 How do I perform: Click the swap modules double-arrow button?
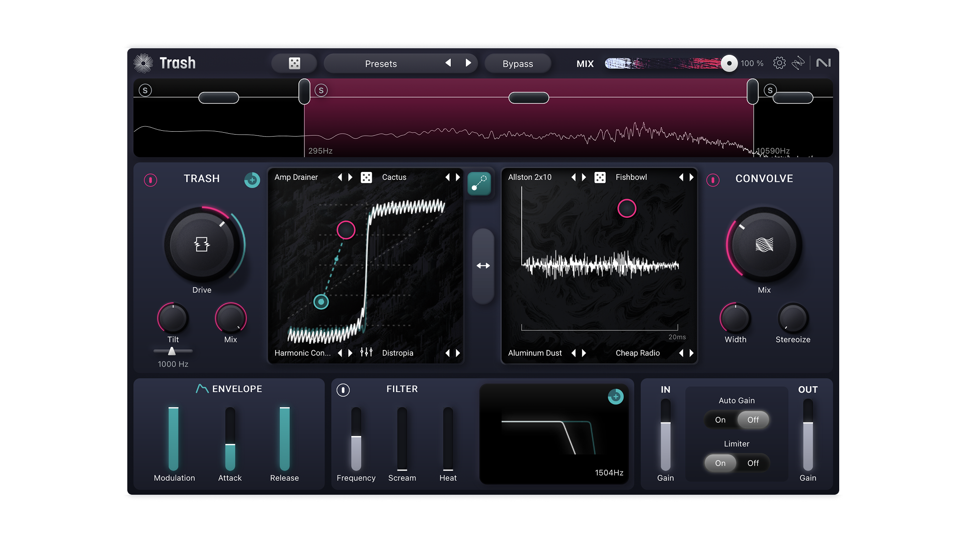click(x=483, y=266)
